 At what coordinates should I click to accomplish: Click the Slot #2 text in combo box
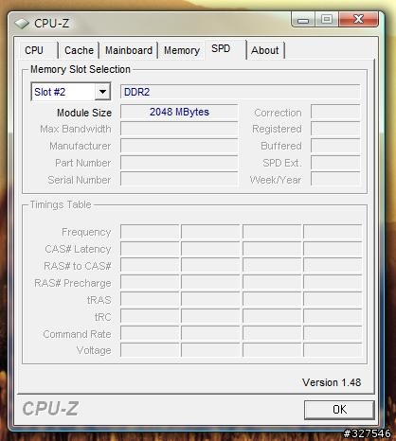(50, 92)
